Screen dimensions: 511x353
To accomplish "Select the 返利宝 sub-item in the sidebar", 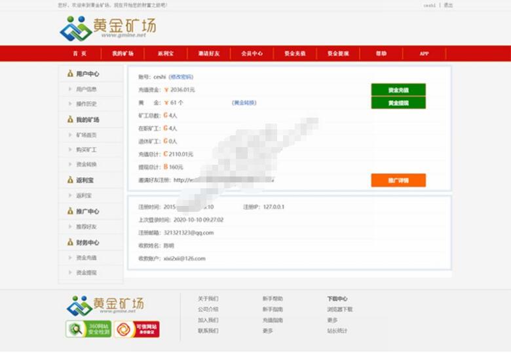I will coord(84,195).
